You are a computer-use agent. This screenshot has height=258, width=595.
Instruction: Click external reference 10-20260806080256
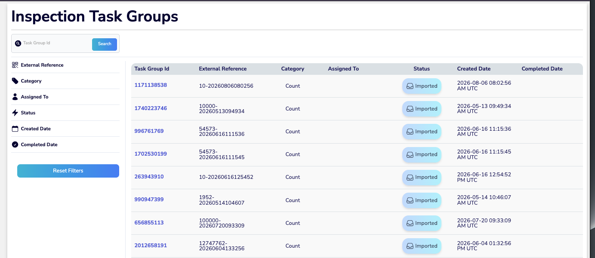[x=226, y=86]
